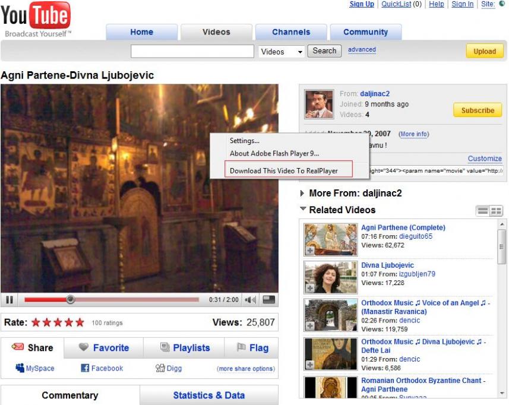Switch related videos to grid view
Screen dimensions: 509x405
click(496, 211)
